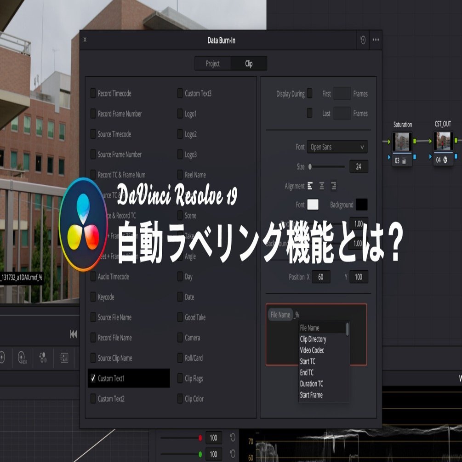Click the white Font color swatch
Image resolution: width=462 pixels, height=462 pixels.
point(313,205)
